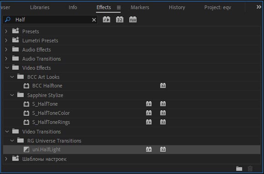Click the Lumetri Presets star folder icon
Image resolution: width=264 pixels, height=174 pixels.
[x=15, y=40]
